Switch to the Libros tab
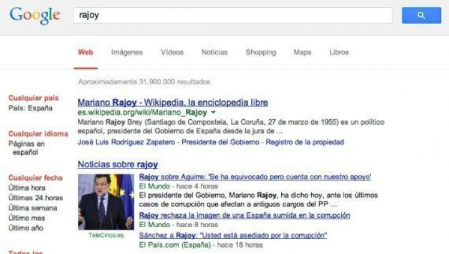 pyautogui.click(x=339, y=52)
